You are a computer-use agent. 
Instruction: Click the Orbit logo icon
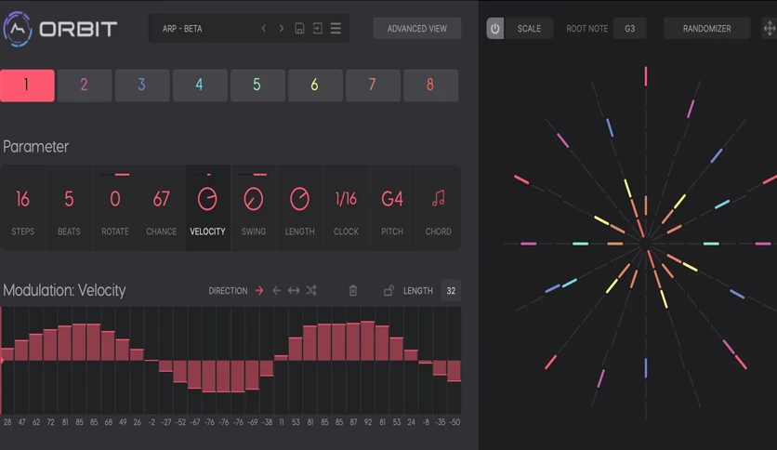18,29
